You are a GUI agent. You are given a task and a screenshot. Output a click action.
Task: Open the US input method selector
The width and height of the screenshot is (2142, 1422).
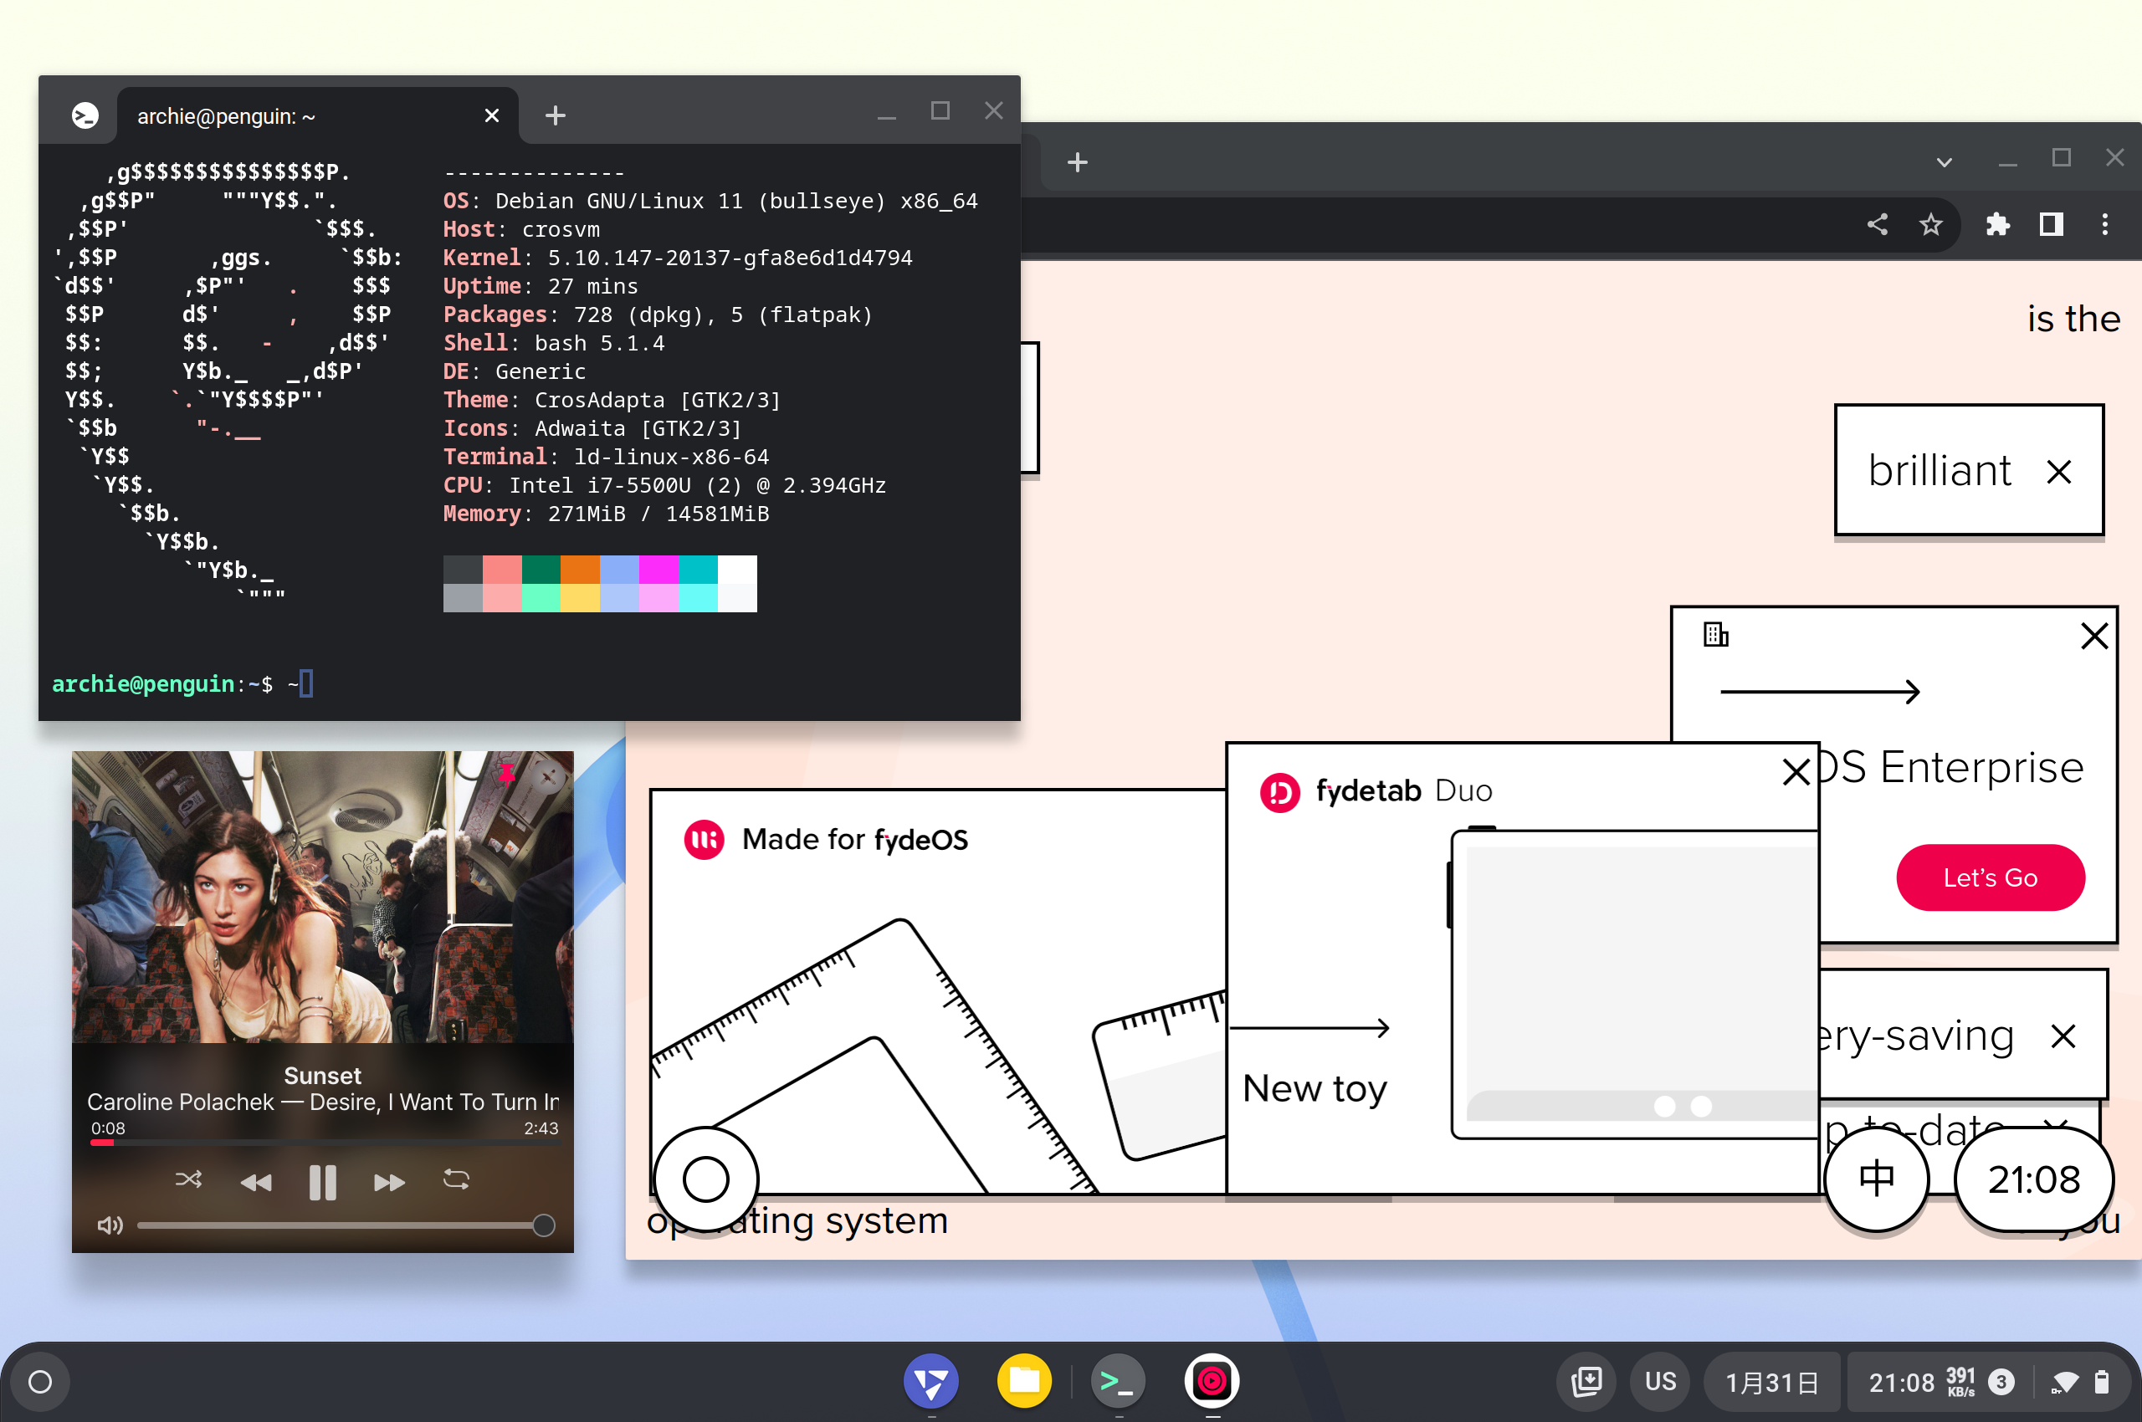tap(1659, 1381)
